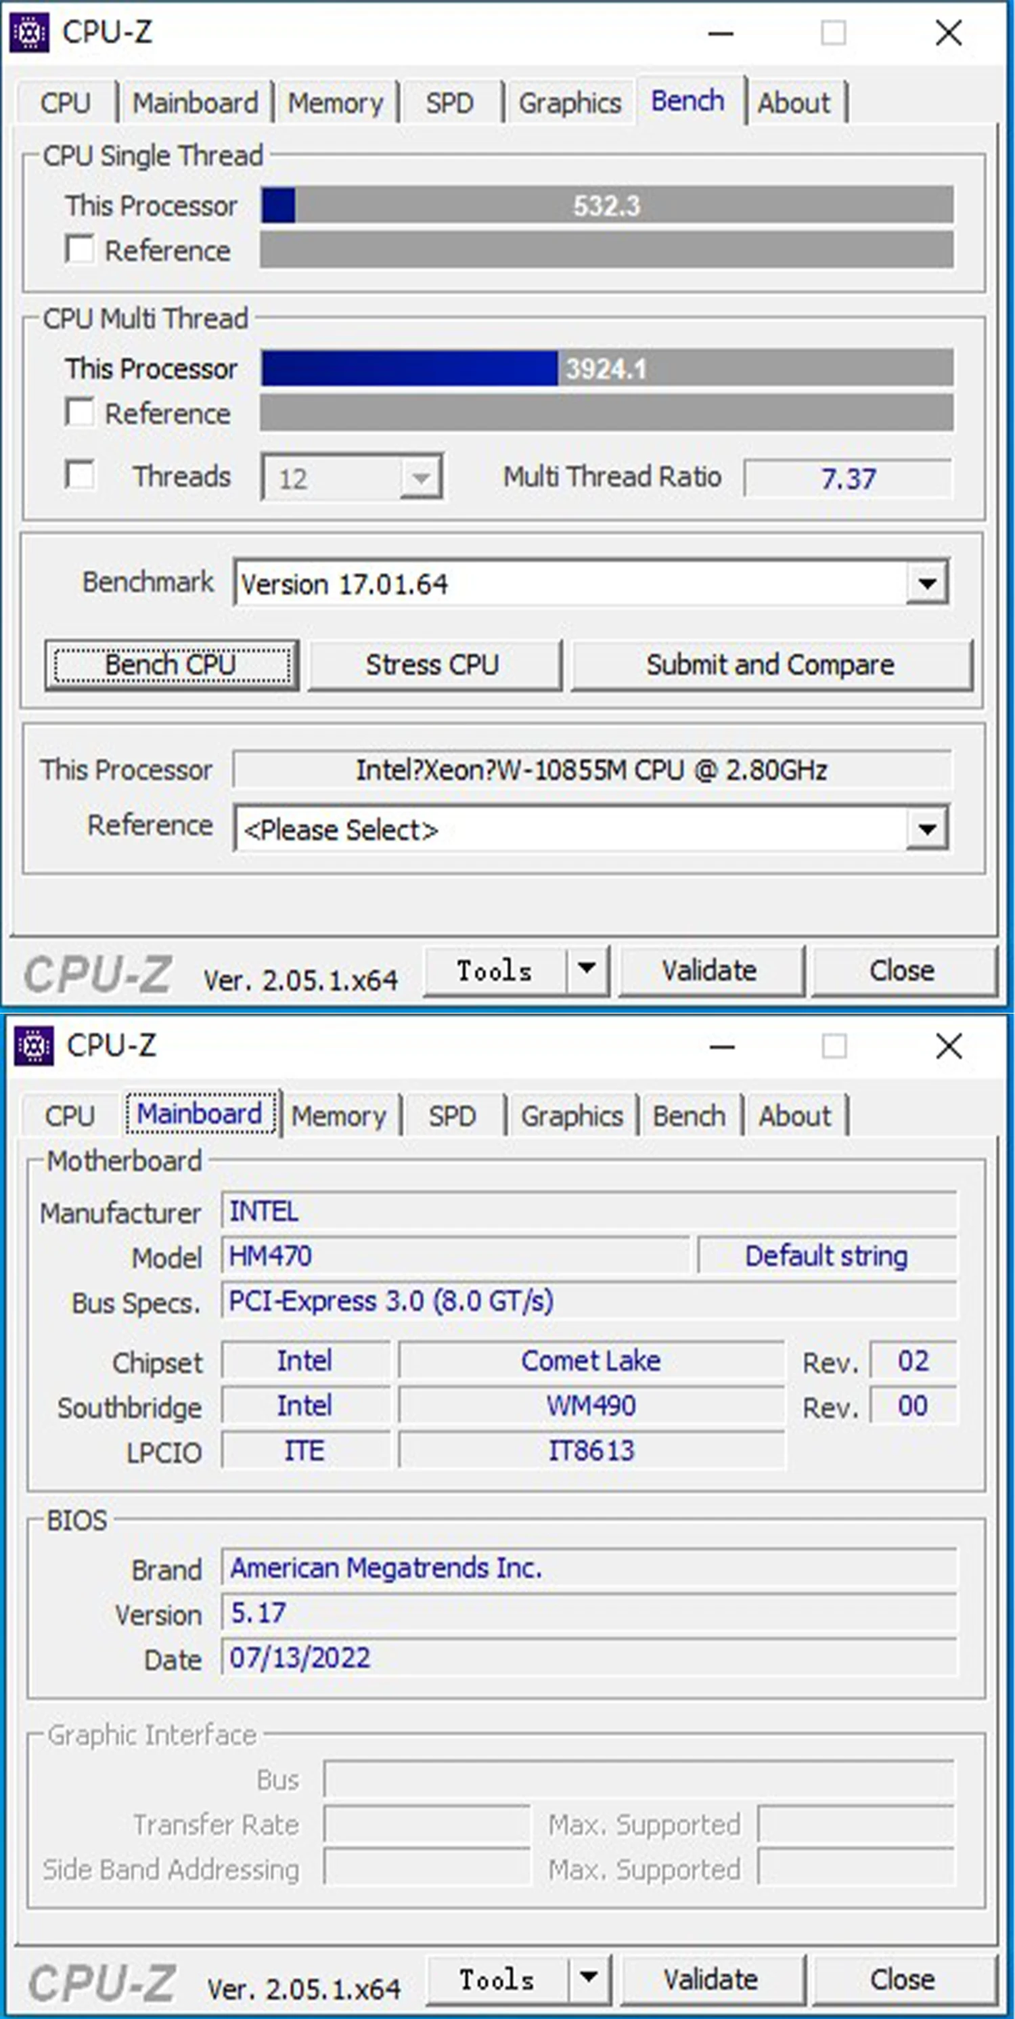Image resolution: width=1015 pixels, height=2019 pixels.
Task: Click LPCIO vendor field ITE
Action: (x=305, y=1450)
